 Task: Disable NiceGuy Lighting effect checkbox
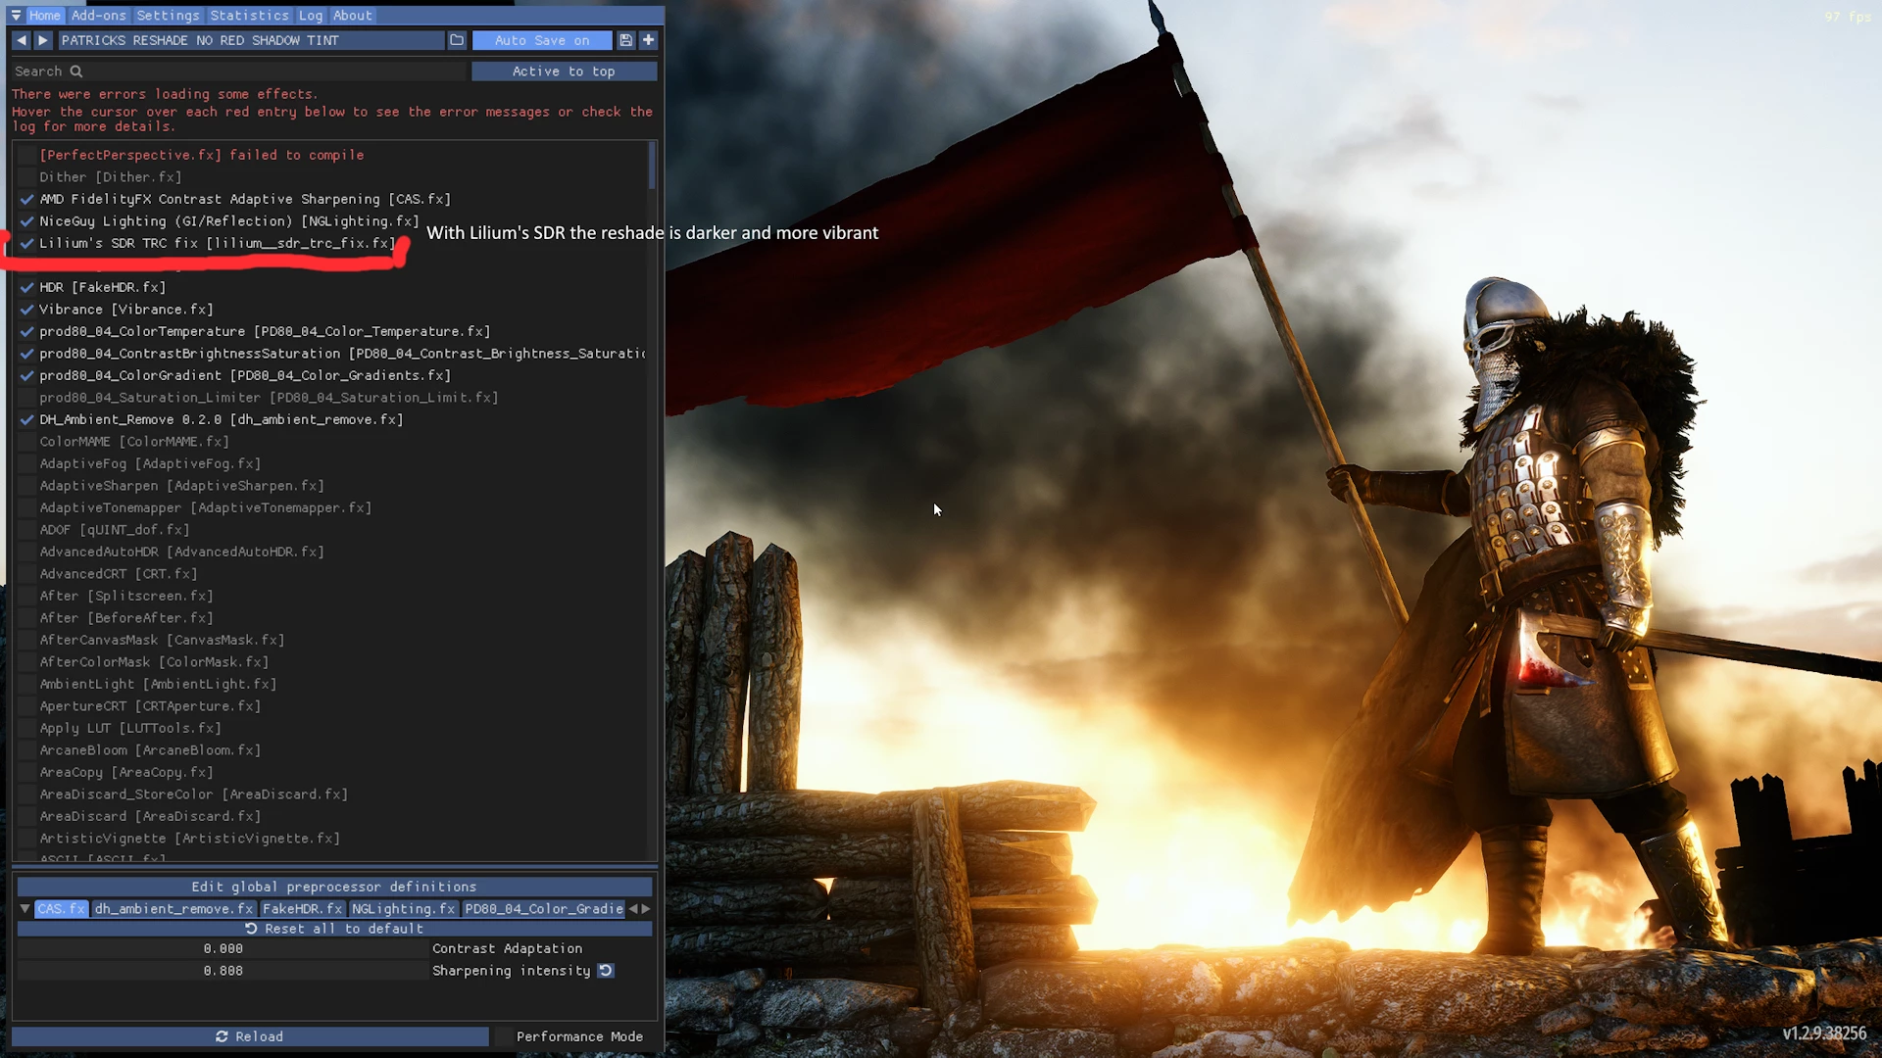(x=27, y=221)
